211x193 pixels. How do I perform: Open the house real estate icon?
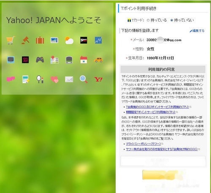point(84,60)
